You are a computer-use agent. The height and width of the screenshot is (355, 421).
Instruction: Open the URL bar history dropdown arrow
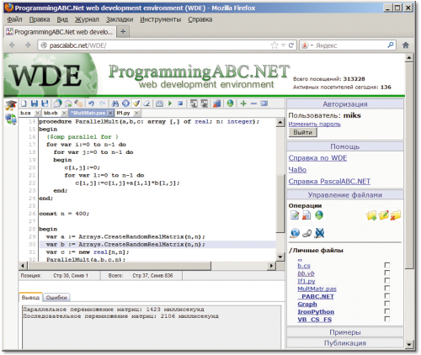tap(283, 45)
